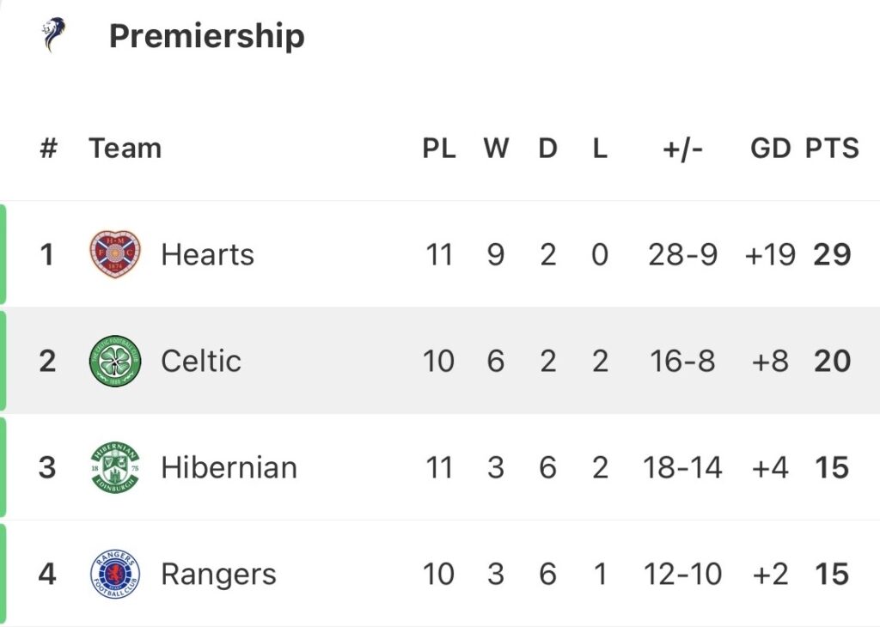Click the Rangers club crest
Image resolution: width=880 pixels, height=627 pixels.
point(115,574)
